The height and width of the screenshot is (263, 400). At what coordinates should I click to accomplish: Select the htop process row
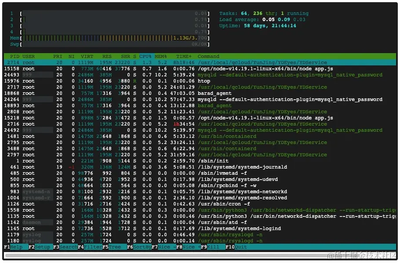pos(200,81)
